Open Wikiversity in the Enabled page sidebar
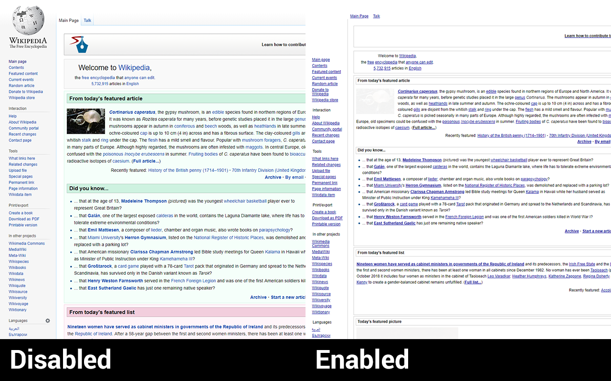 click(x=321, y=300)
